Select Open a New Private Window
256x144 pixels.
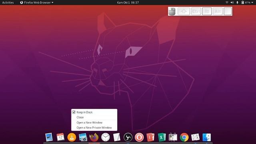(x=94, y=128)
